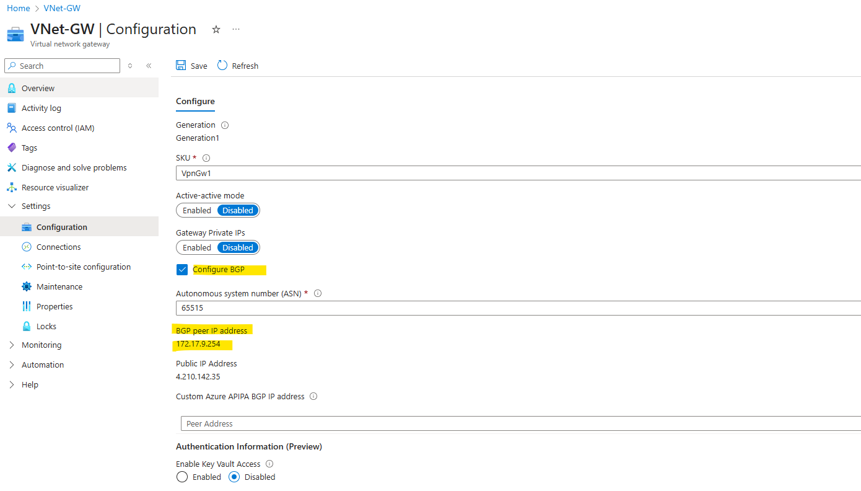Image resolution: width=861 pixels, height=491 pixels.
Task: Click the Refresh button label
Action: 245,66
